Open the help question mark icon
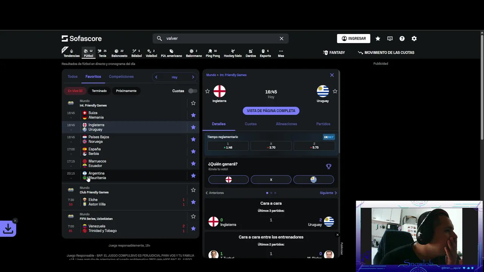The width and height of the screenshot is (484, 272). [402, 39]
